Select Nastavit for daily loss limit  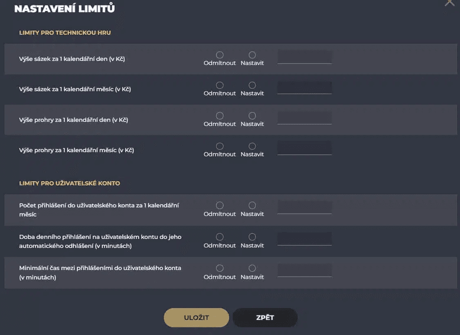click(x=252, y=115)
